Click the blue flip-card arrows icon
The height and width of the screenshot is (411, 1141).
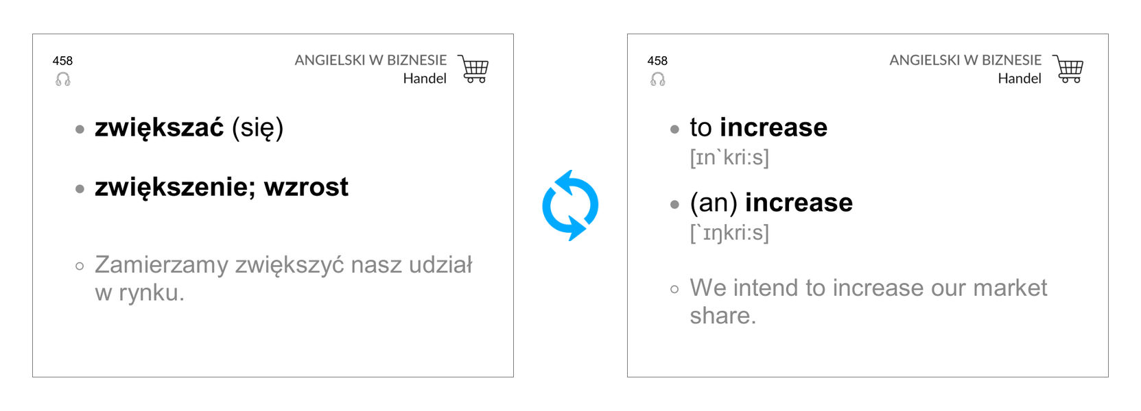(x=569, y=206)
